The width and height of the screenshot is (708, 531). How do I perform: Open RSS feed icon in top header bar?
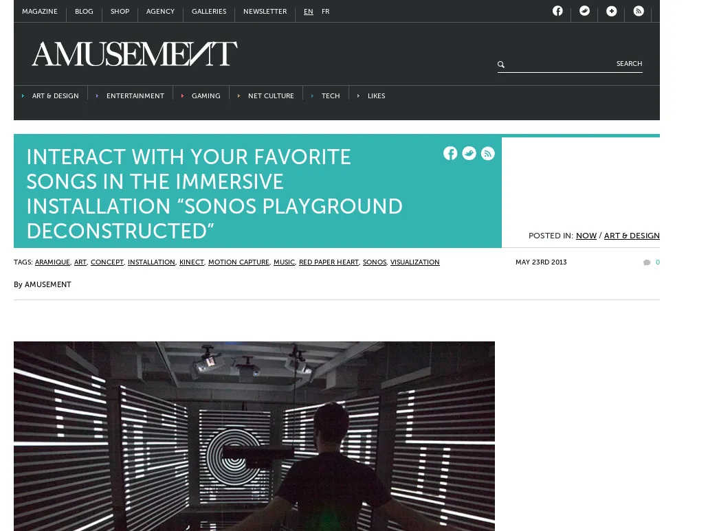[x=639, y=11]
